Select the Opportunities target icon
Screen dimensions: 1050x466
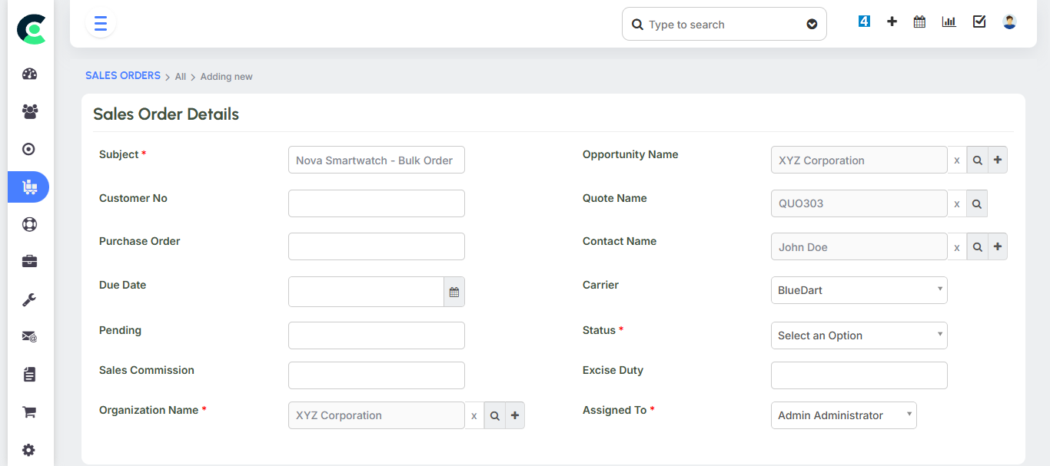(x=28, y=148)
